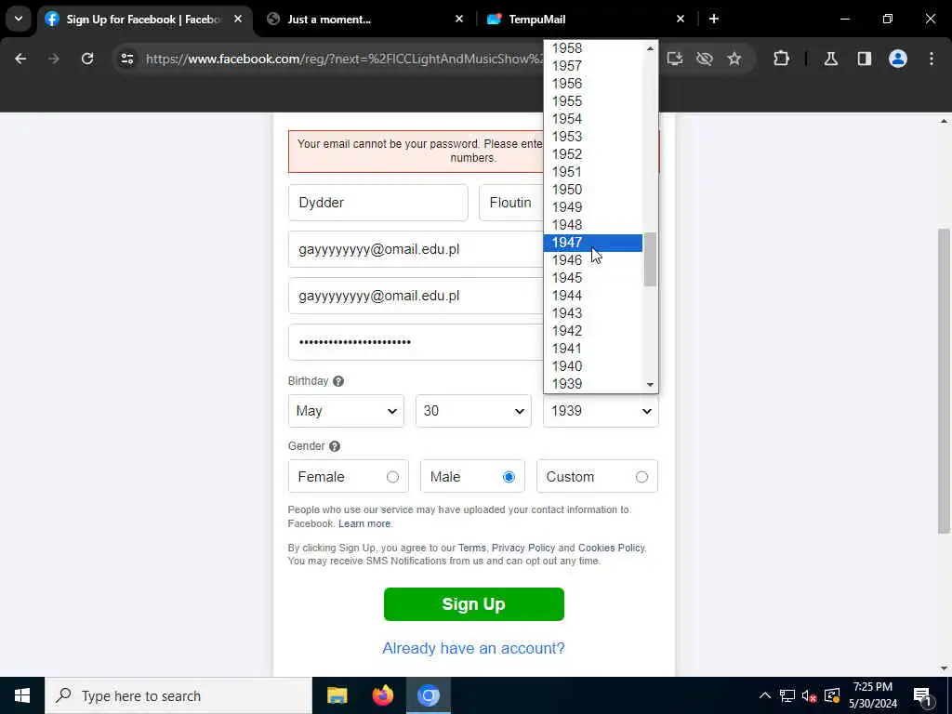Click year list scroll up arrow
Image resolution: width=952 pixels, height=714 pixels.
pyautogui.click(x=650, y=48)
